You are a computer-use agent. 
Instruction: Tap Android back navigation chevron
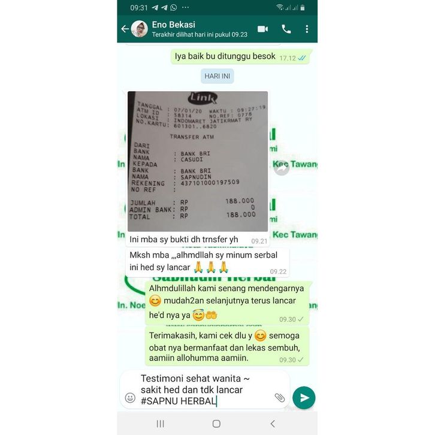(x=273, y=424)
